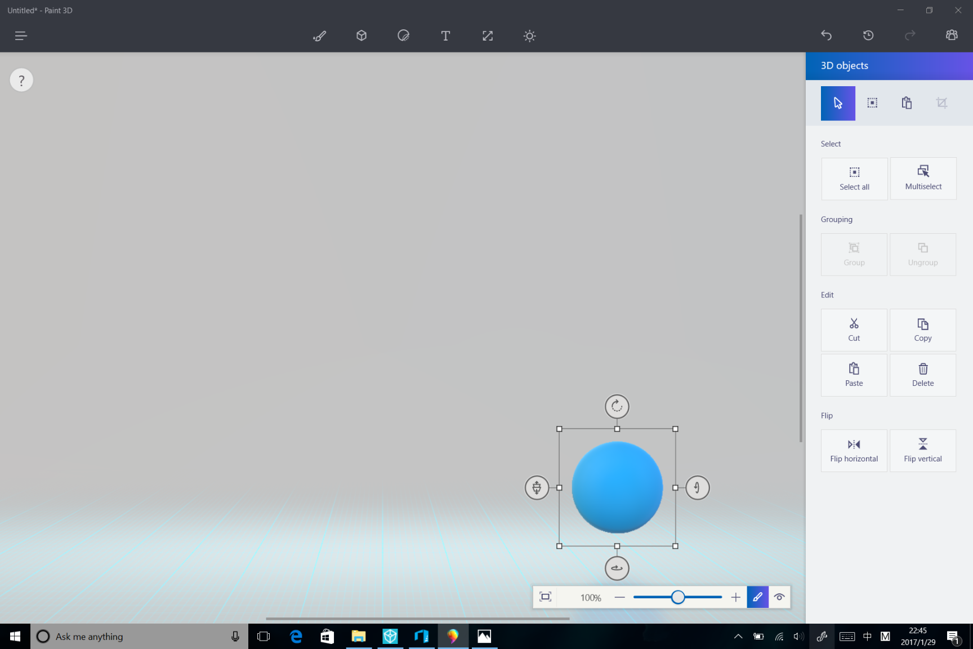The height and width of the screenshot is (649, 973).
Task: Select the Text tool
Action: (x=445, y=35)
